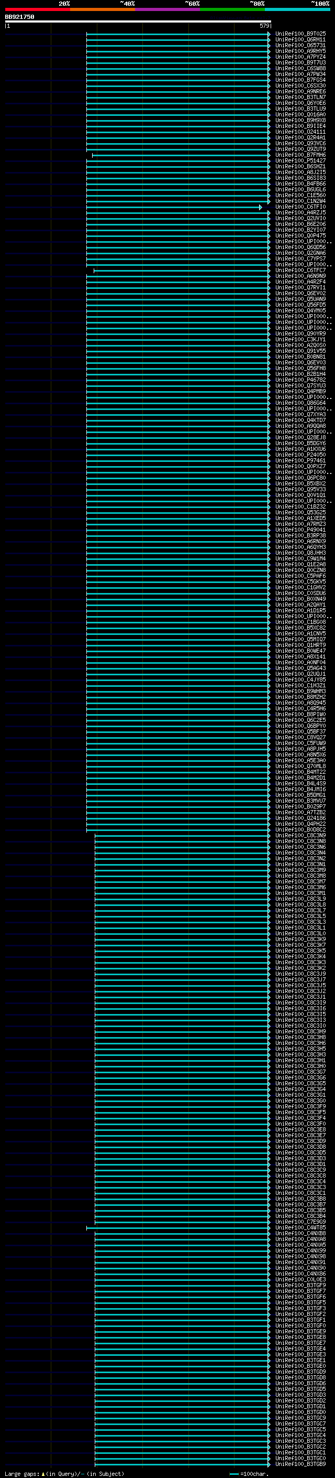The width and height of the screenshot is (335, 1478).
Task: Select hit label UniRef100_B0Z9P7
Action: click(x=300, y=807)
